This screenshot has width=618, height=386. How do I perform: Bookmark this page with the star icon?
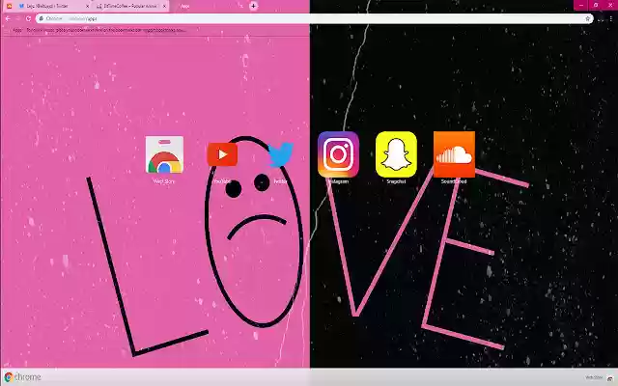tap(587, 18)
